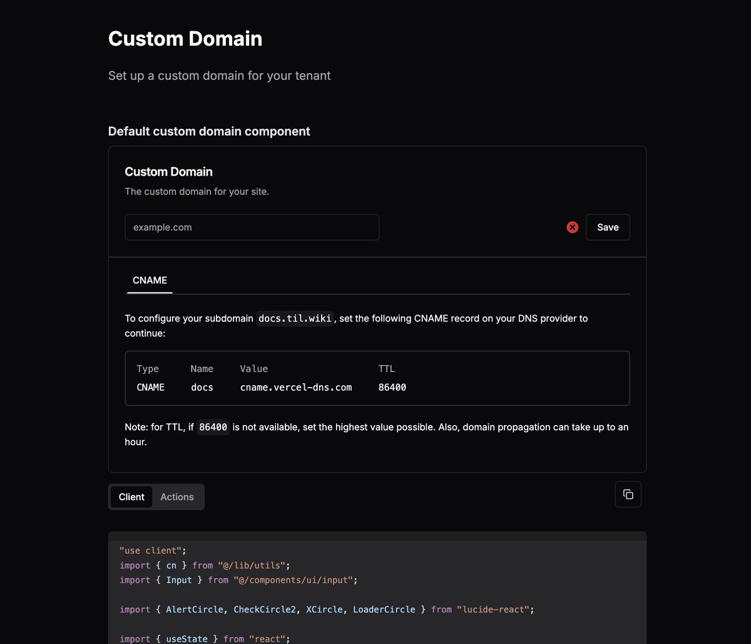Click the Save button
The width and height of the screenshot is (751, 644).
607,228
